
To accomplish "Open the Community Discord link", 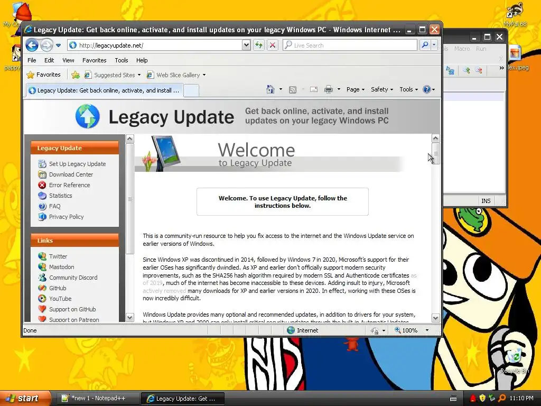I will (x=73, y=278).
